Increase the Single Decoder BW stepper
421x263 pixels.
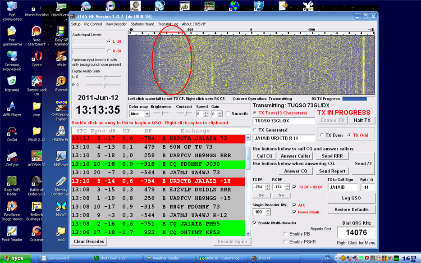pos(268,210)
